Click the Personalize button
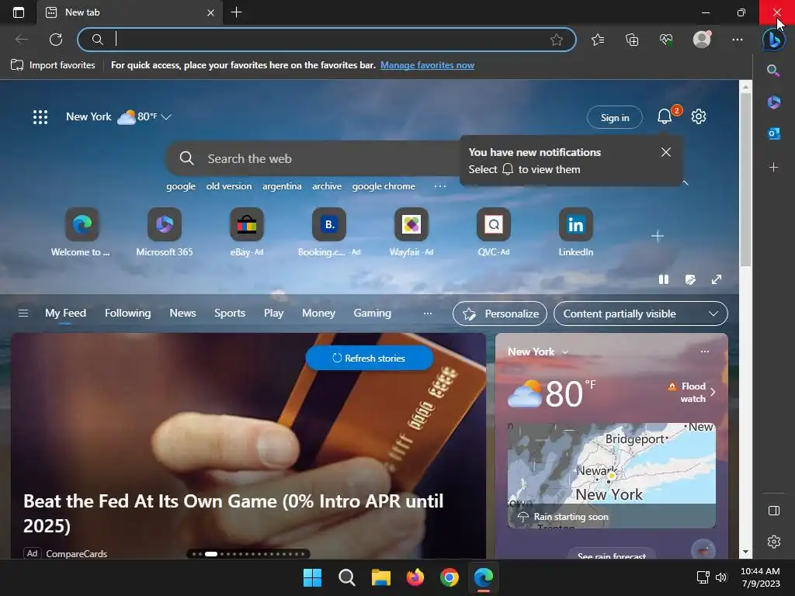The image size is (795, 596). coord(500,314)
